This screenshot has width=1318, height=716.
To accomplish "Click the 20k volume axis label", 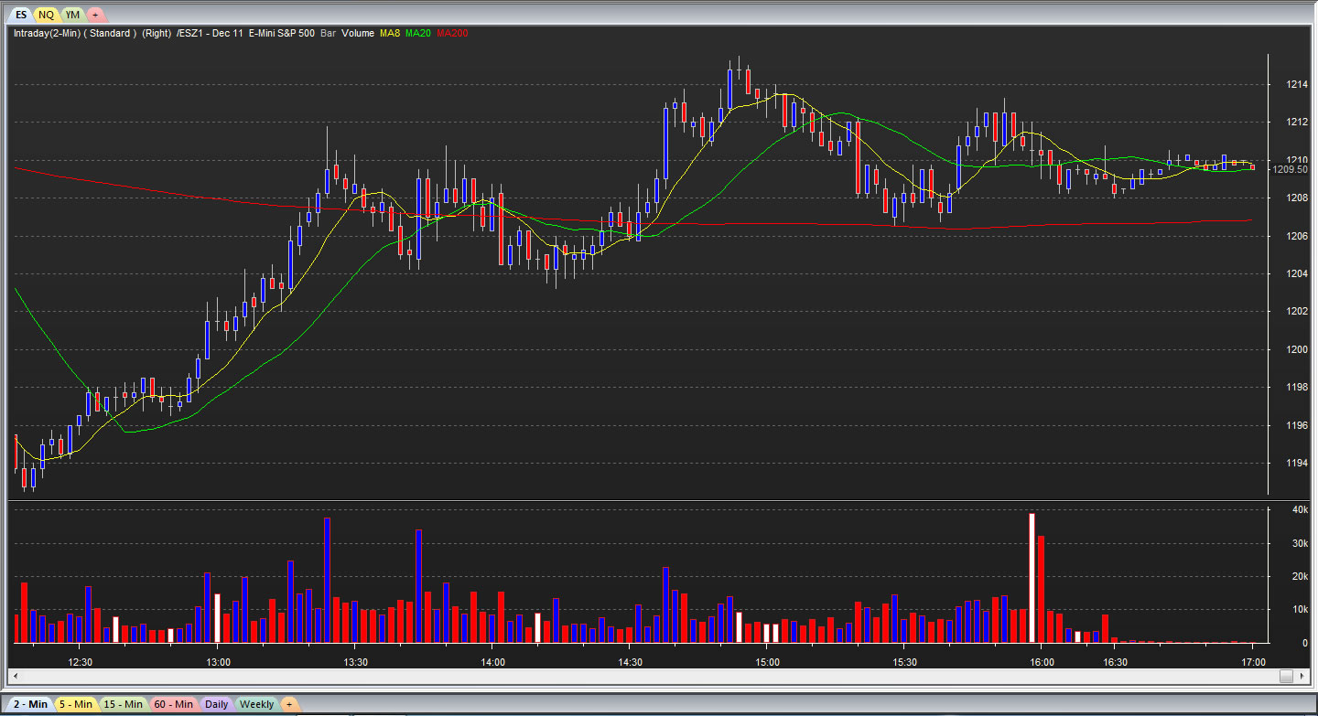I will pyautogui.click(x=1300, y=576).
